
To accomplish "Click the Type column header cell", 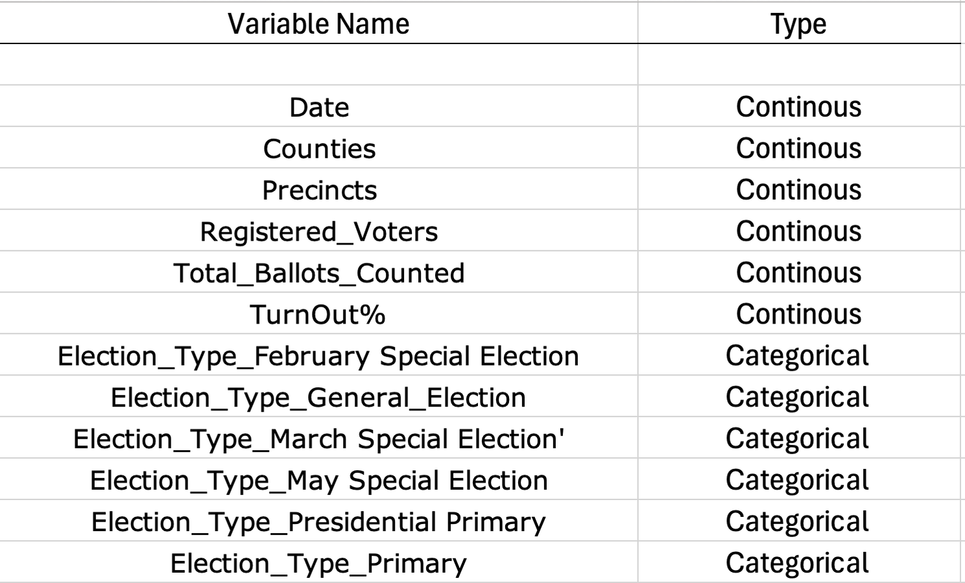I will tap(798, 24).
